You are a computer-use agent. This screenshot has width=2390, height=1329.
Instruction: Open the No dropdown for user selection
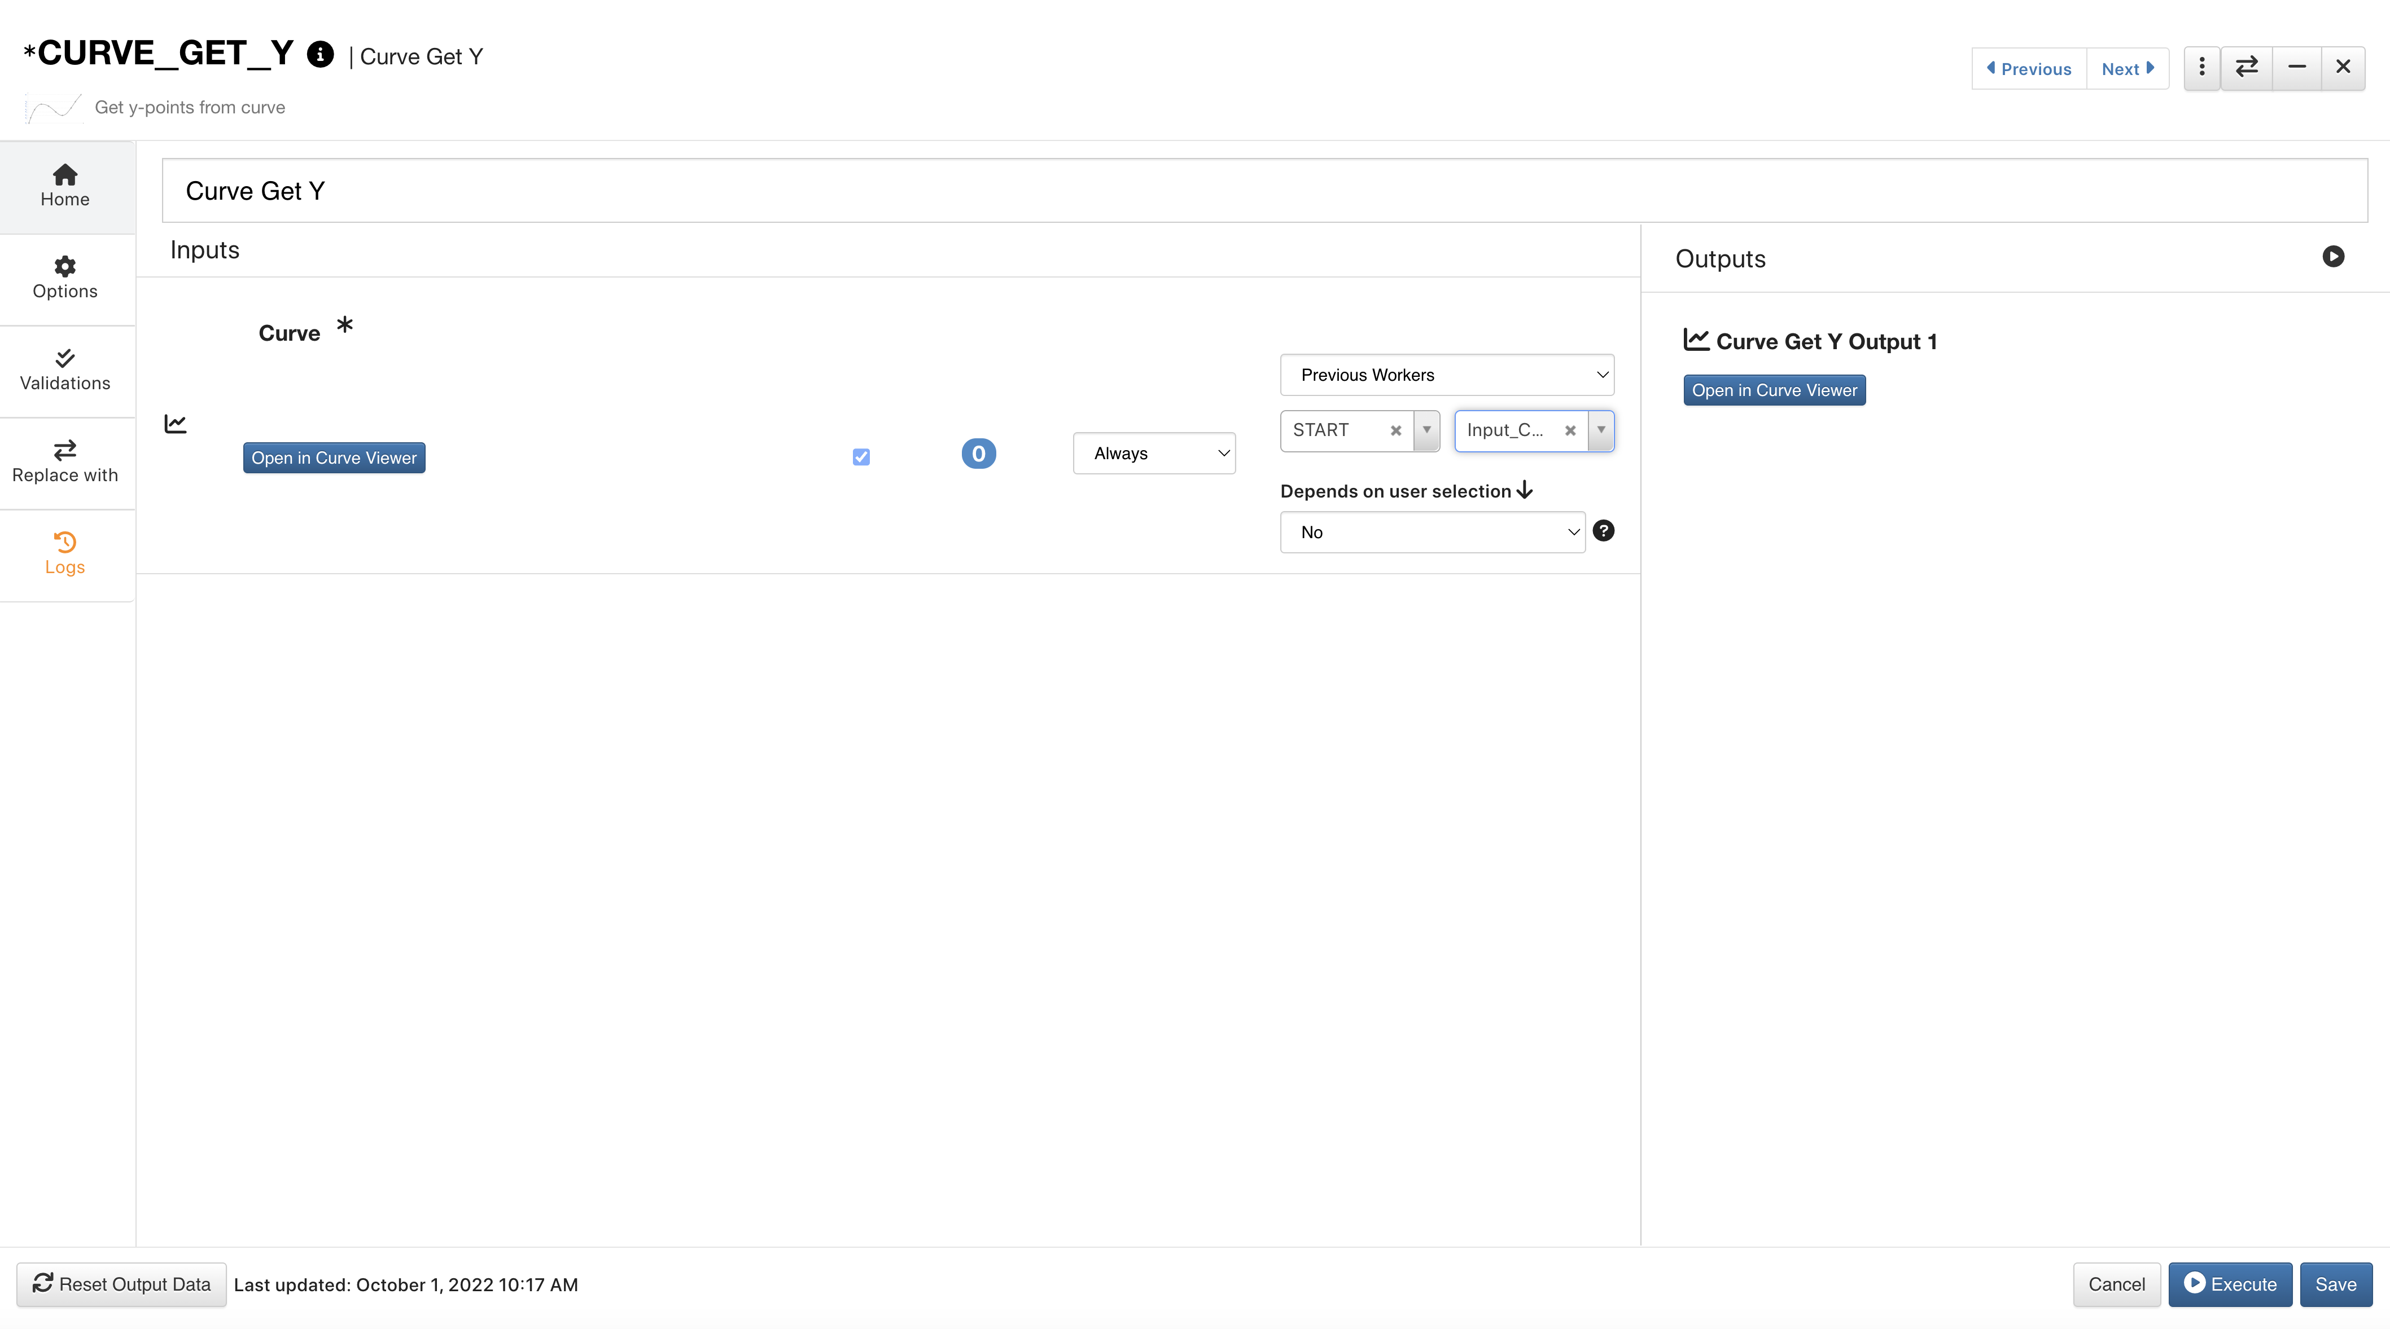coord(1433,533)
